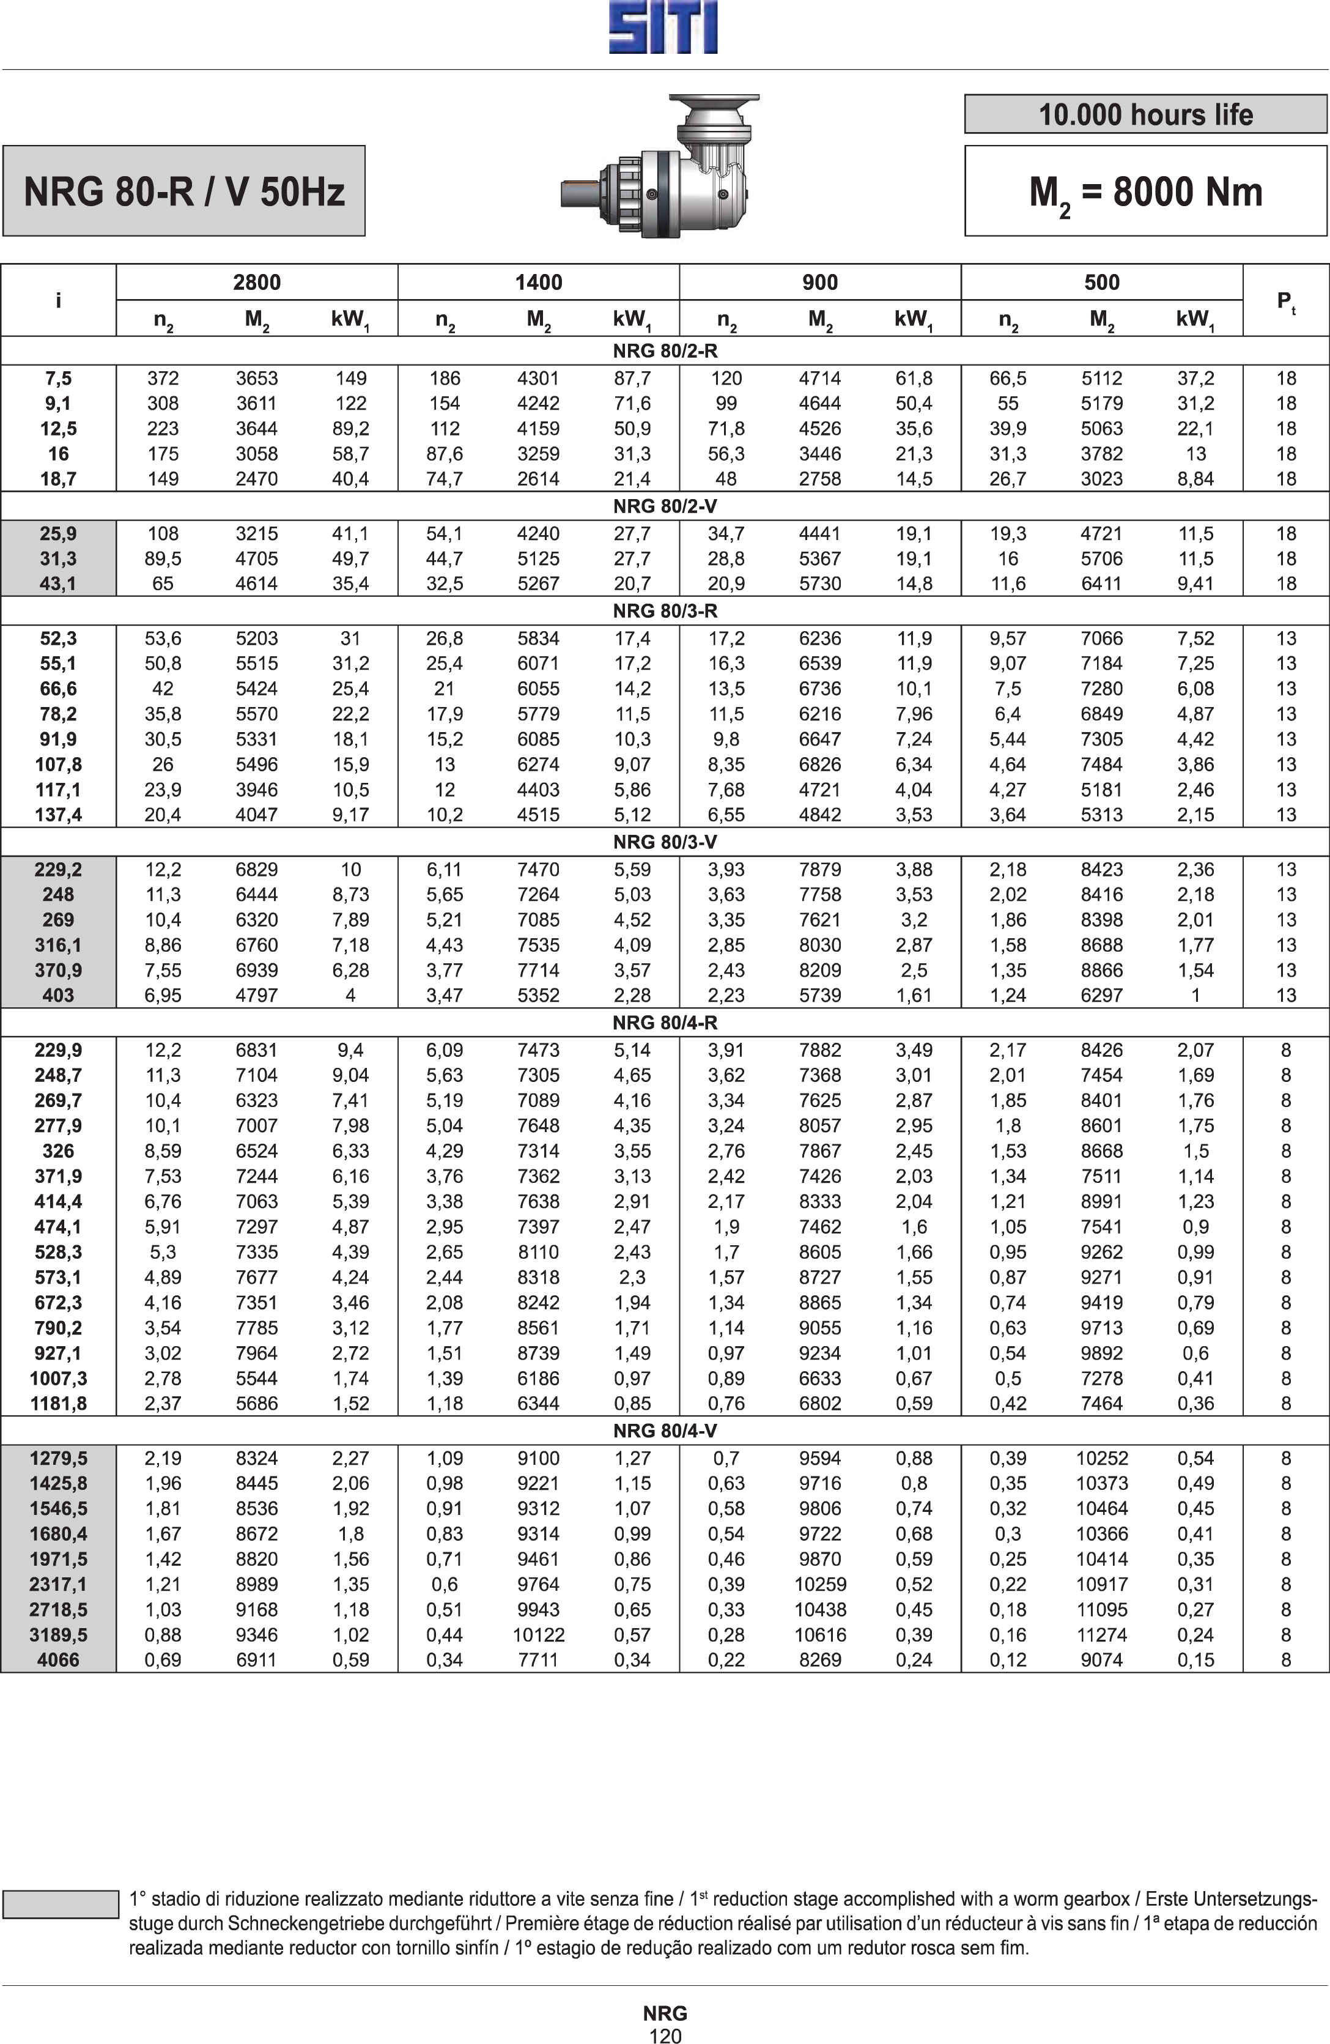This screenshot has width=1330, height=2044.
Task: Click ratio cell '528,3'
Action: (x=58, y=1251)
